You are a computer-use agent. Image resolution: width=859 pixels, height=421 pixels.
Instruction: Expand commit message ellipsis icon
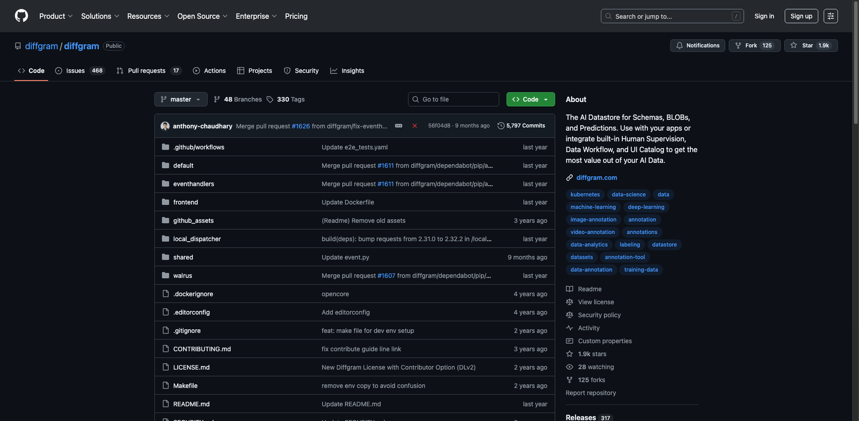pos(398,126)
